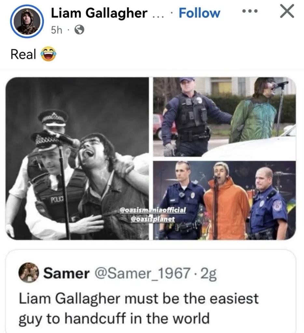Open the orange jacket photo with two officers
The height and width of the screenshot is (333, 304).
[x=225, y=200]
